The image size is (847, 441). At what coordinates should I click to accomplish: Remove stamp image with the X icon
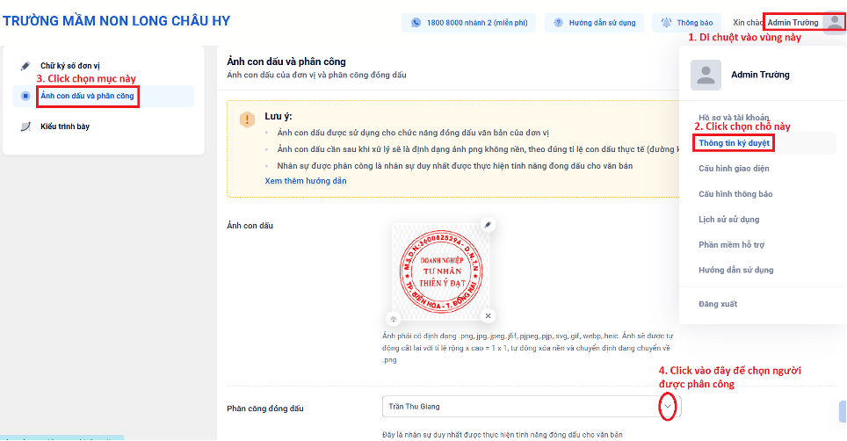click(489, 315)
